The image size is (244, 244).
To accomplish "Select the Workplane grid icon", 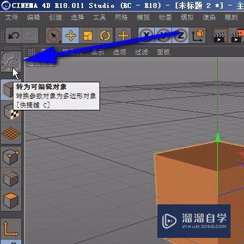I will (x=11, y=133).
